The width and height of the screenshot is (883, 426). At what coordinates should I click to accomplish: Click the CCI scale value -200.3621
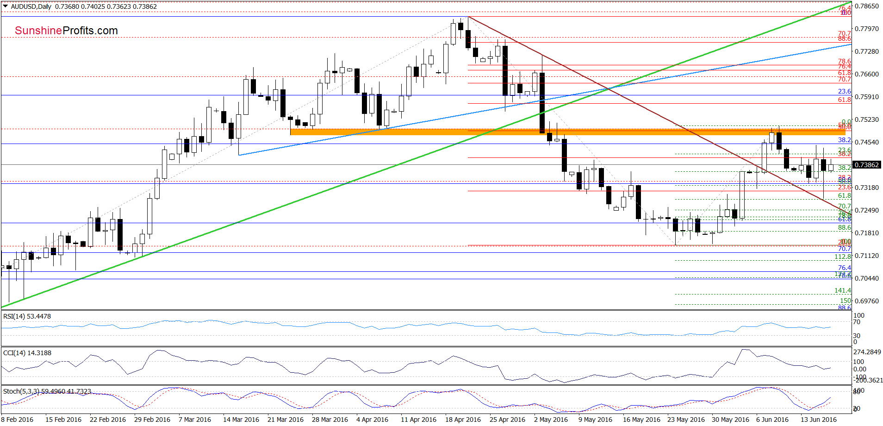click(868, 380)
